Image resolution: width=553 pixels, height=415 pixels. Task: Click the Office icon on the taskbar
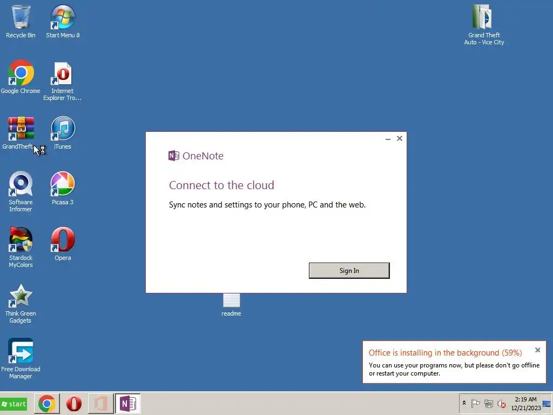click(x=100, y=404)
